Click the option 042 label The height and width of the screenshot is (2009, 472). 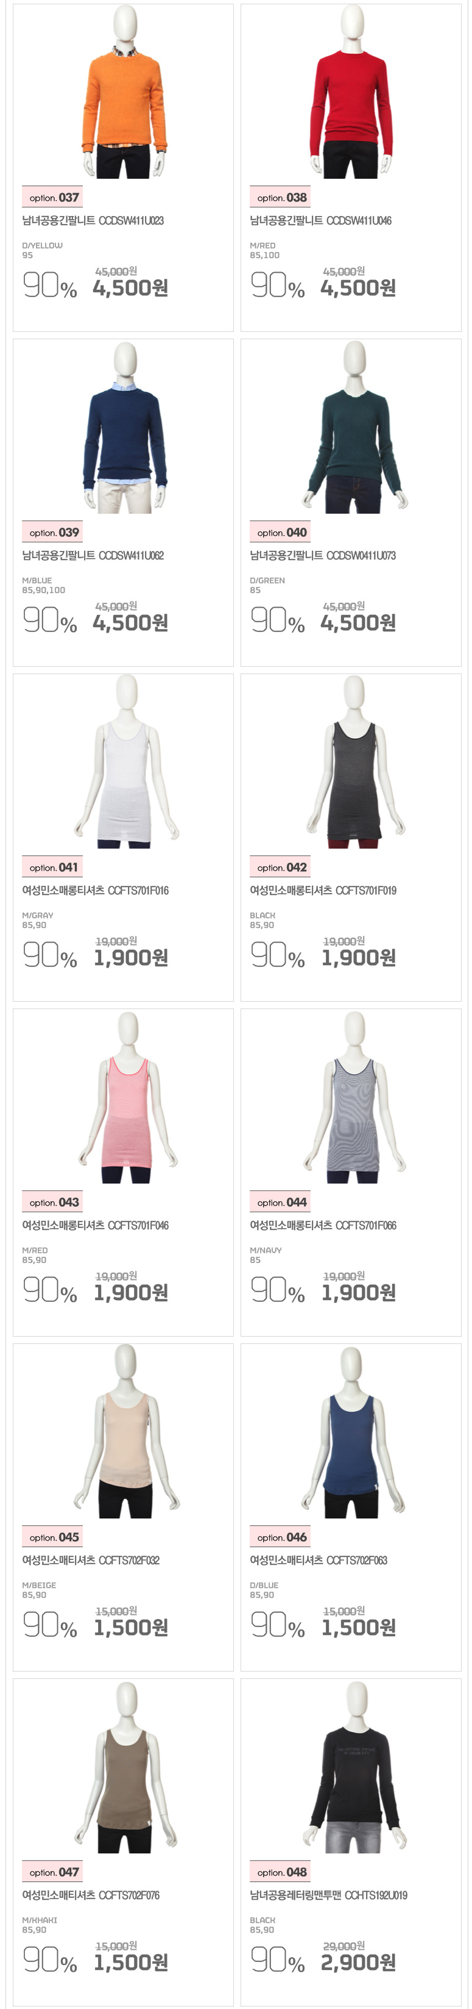tap(280, 868)
